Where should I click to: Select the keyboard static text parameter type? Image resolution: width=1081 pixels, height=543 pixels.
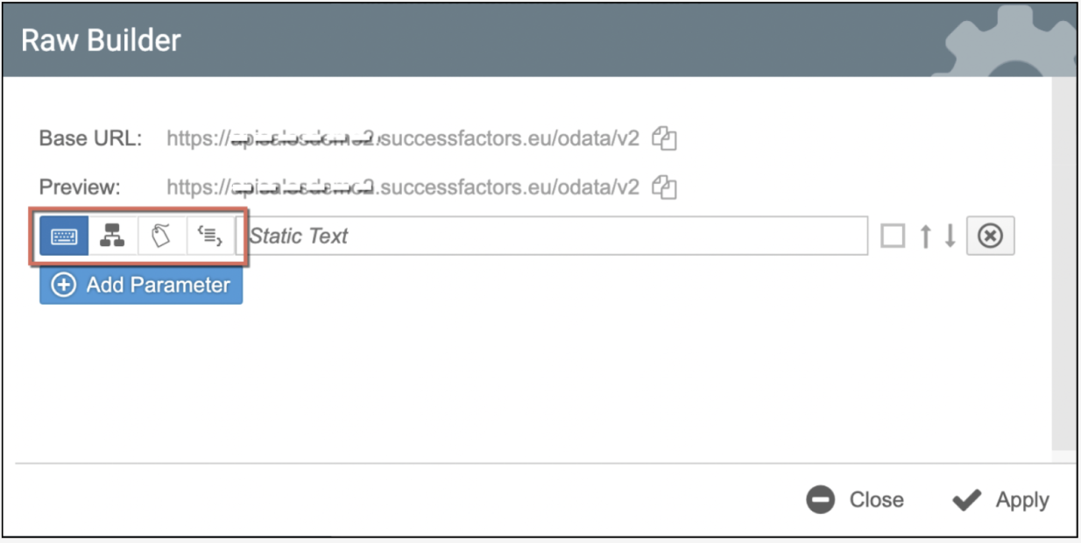point(64,236)
